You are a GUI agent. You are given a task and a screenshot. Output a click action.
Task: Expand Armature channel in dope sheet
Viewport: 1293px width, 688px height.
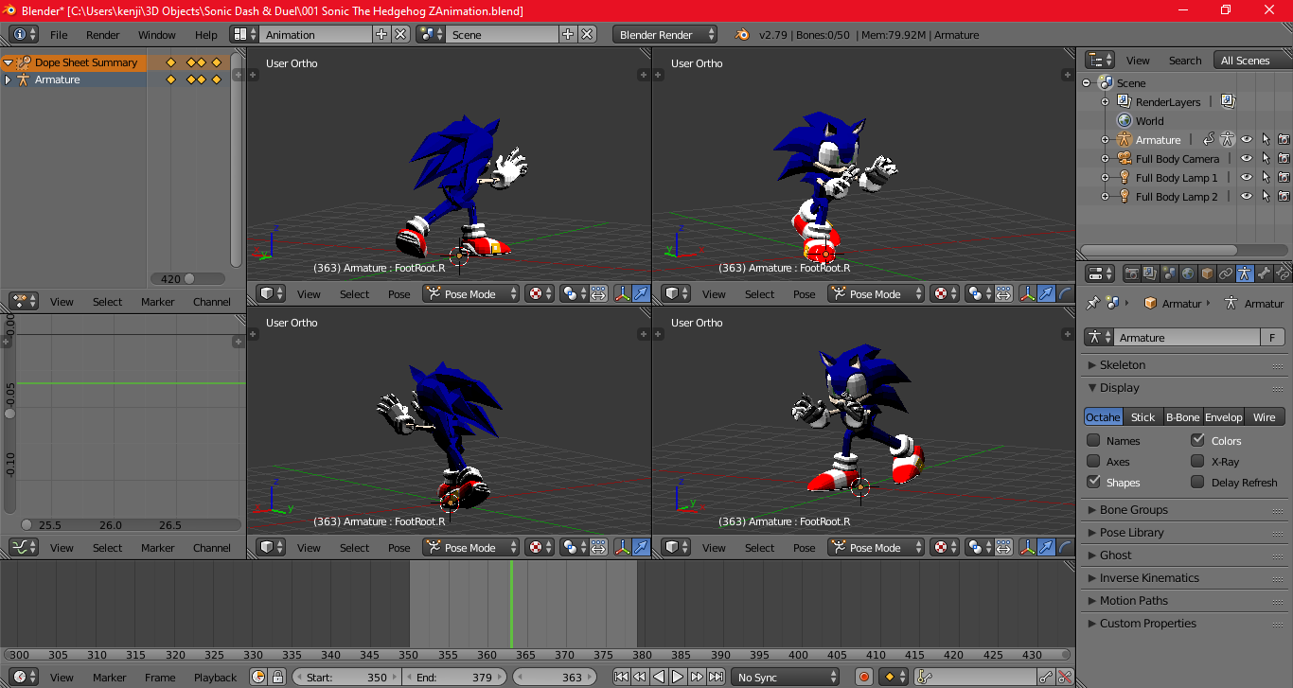click(x=8, y=79)
